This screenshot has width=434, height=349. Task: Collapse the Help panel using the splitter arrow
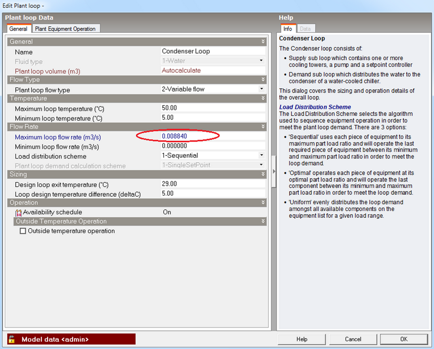click(274, 171)
